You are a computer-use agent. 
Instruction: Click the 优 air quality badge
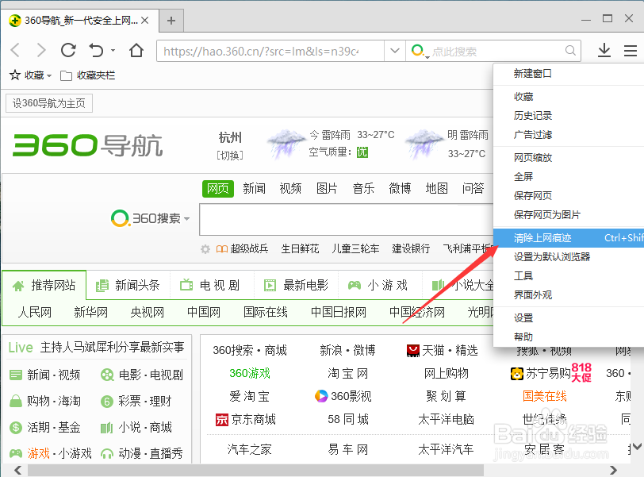pyautogui.click(x=362, y=152)
